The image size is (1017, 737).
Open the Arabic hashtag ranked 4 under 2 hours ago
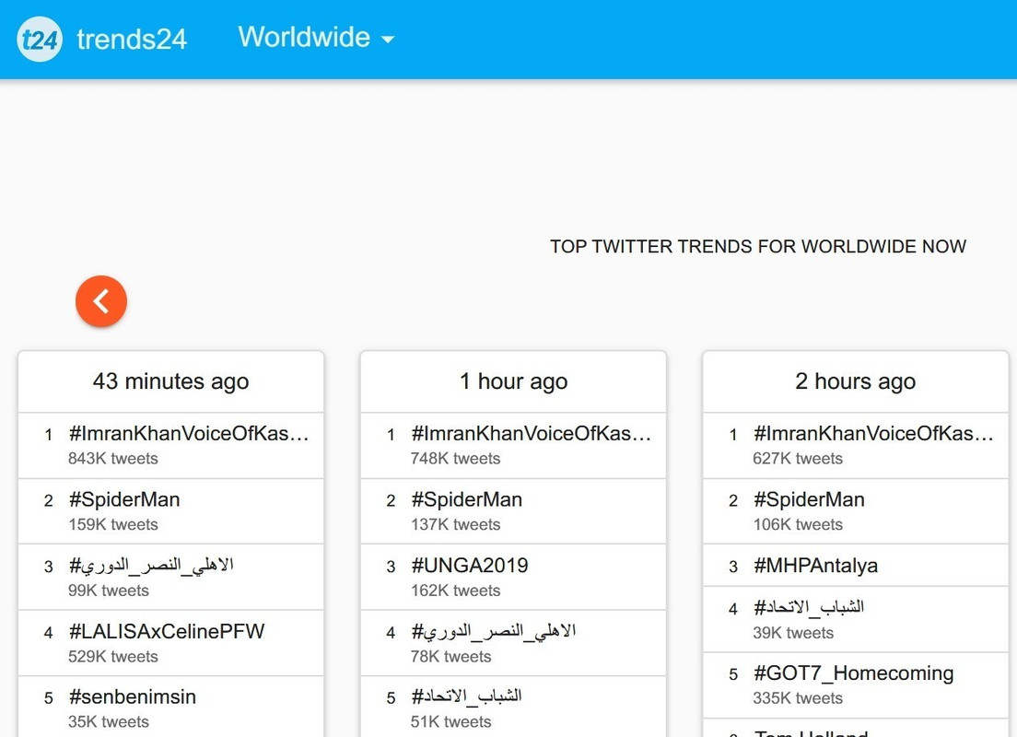click(x=809, y=607)
